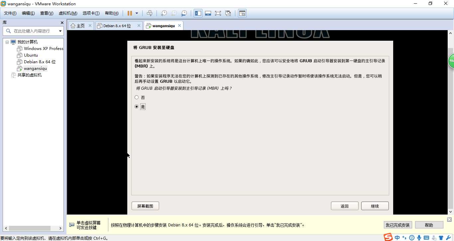Select wangansiqu in the library tree
The height and width of the screenshot is (241, 454).
coord(35,69)
